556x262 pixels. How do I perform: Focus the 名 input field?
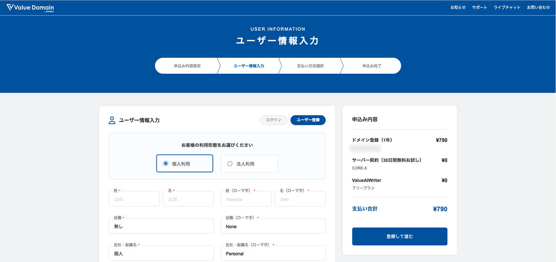(188, 199)
